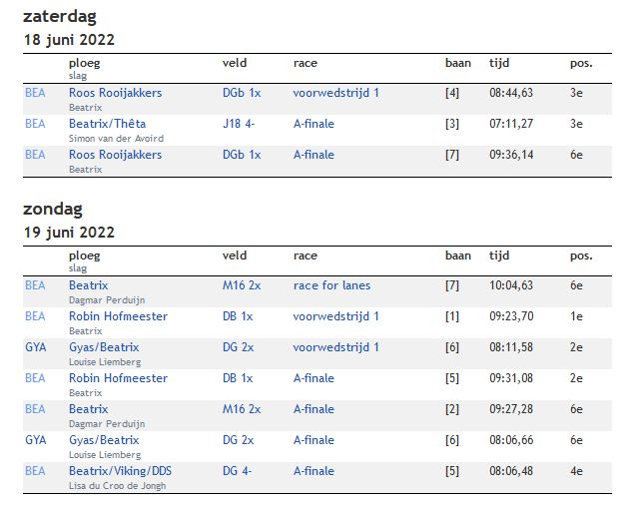
Task: Open Robin Hofmeester voorwedstrijd 1 crew link
Action: (118, 316)
